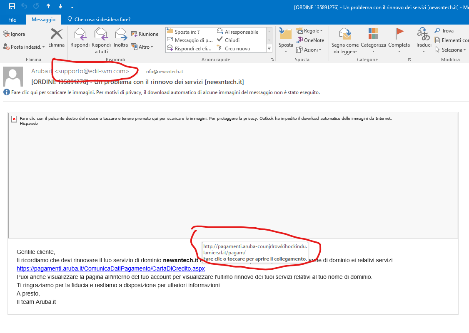Open the Seleziona dropdown
469x333 pixels.
451,50
